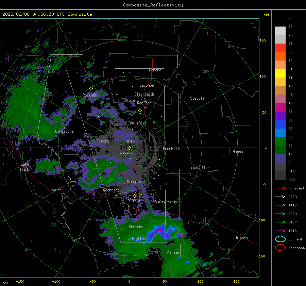Click the Innisfail label

[x=137, y=123]
